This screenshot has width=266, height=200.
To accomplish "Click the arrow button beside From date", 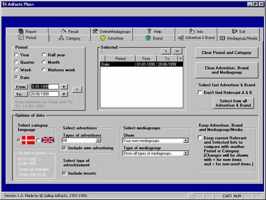I will [64, 87].
